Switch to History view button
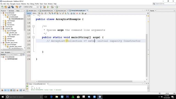Image resolution: width=176 pixels, height=99 pixels. click(34, 13)
